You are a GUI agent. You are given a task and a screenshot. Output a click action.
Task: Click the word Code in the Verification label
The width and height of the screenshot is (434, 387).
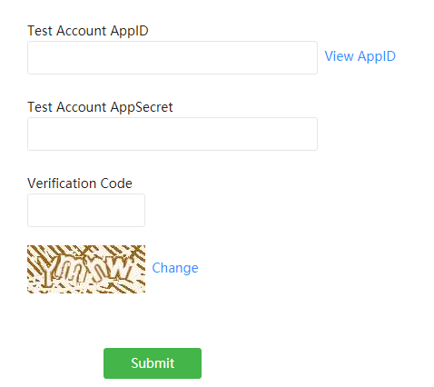click(x=116, y=184)
